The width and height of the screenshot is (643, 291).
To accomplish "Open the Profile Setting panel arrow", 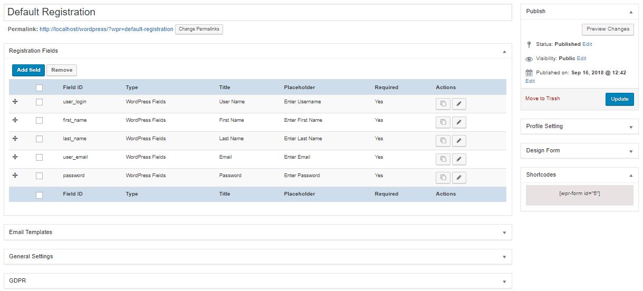I will click(631, 127).
